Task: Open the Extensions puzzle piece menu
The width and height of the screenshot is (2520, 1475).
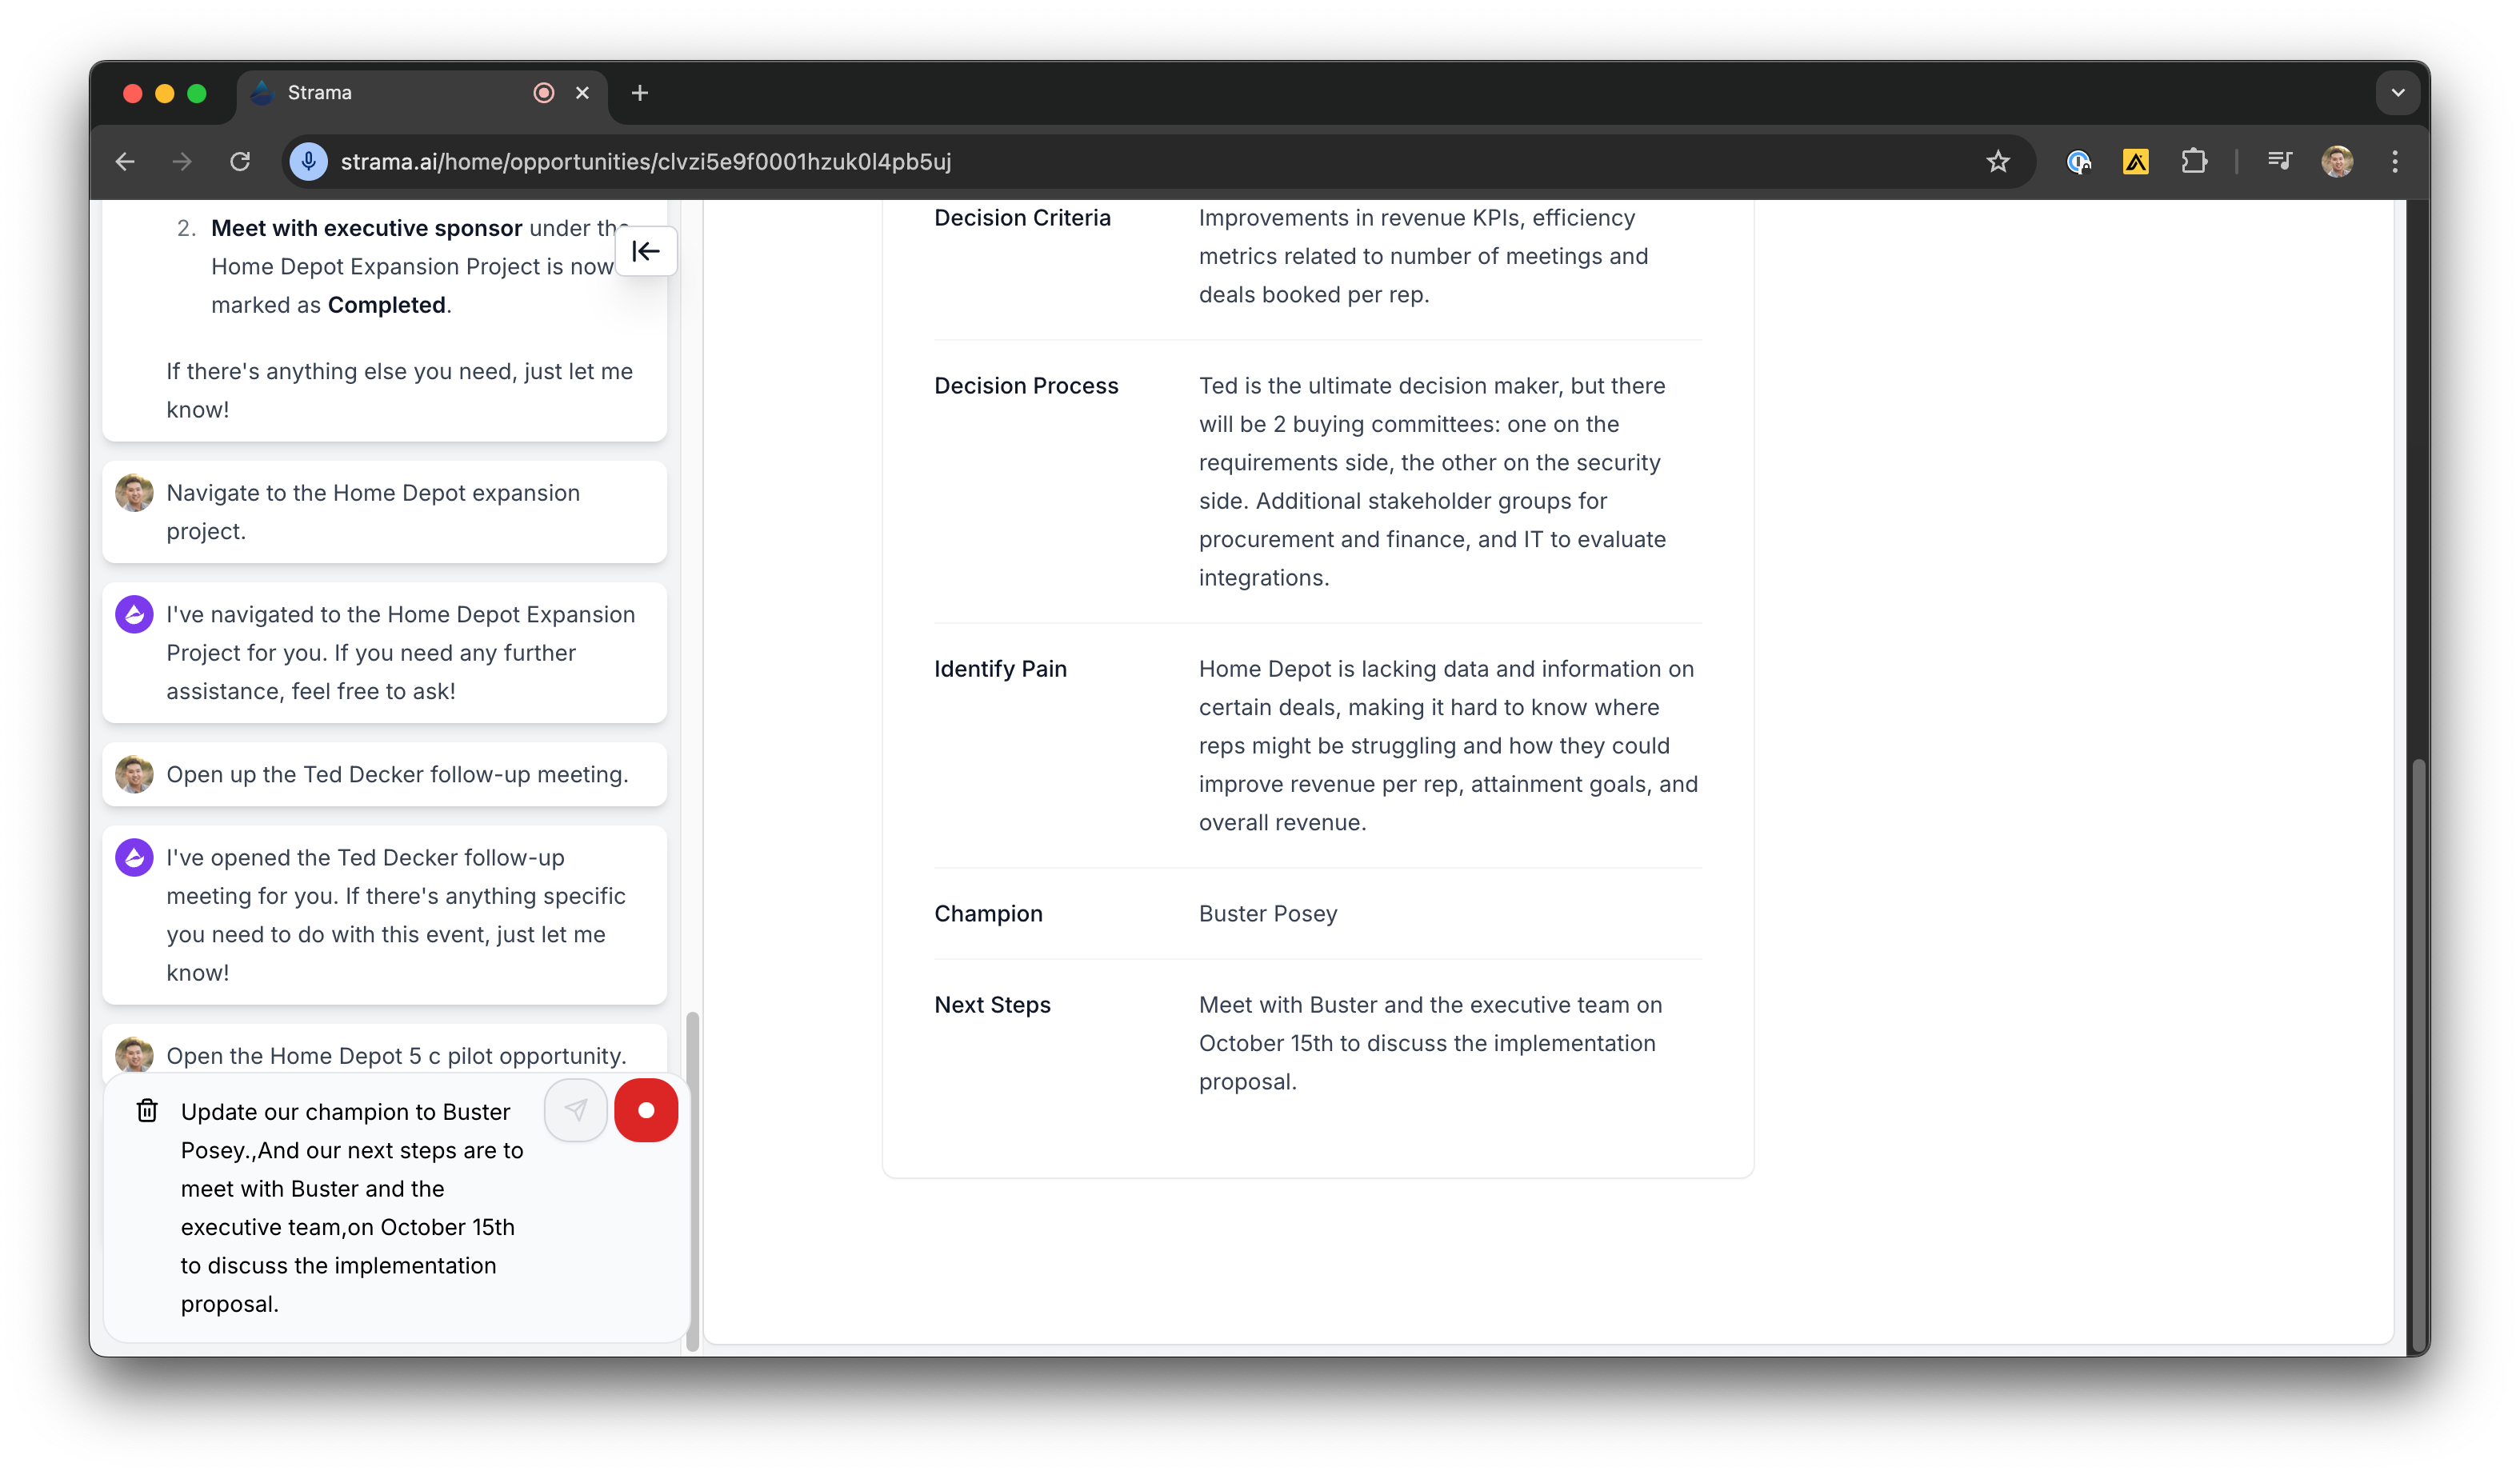Action: [x=2194, y=161]
